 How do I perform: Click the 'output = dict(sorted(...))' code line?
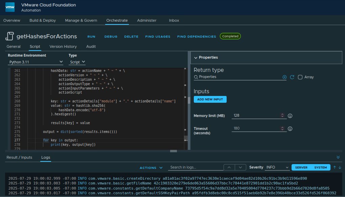click(x=80, y=132)
